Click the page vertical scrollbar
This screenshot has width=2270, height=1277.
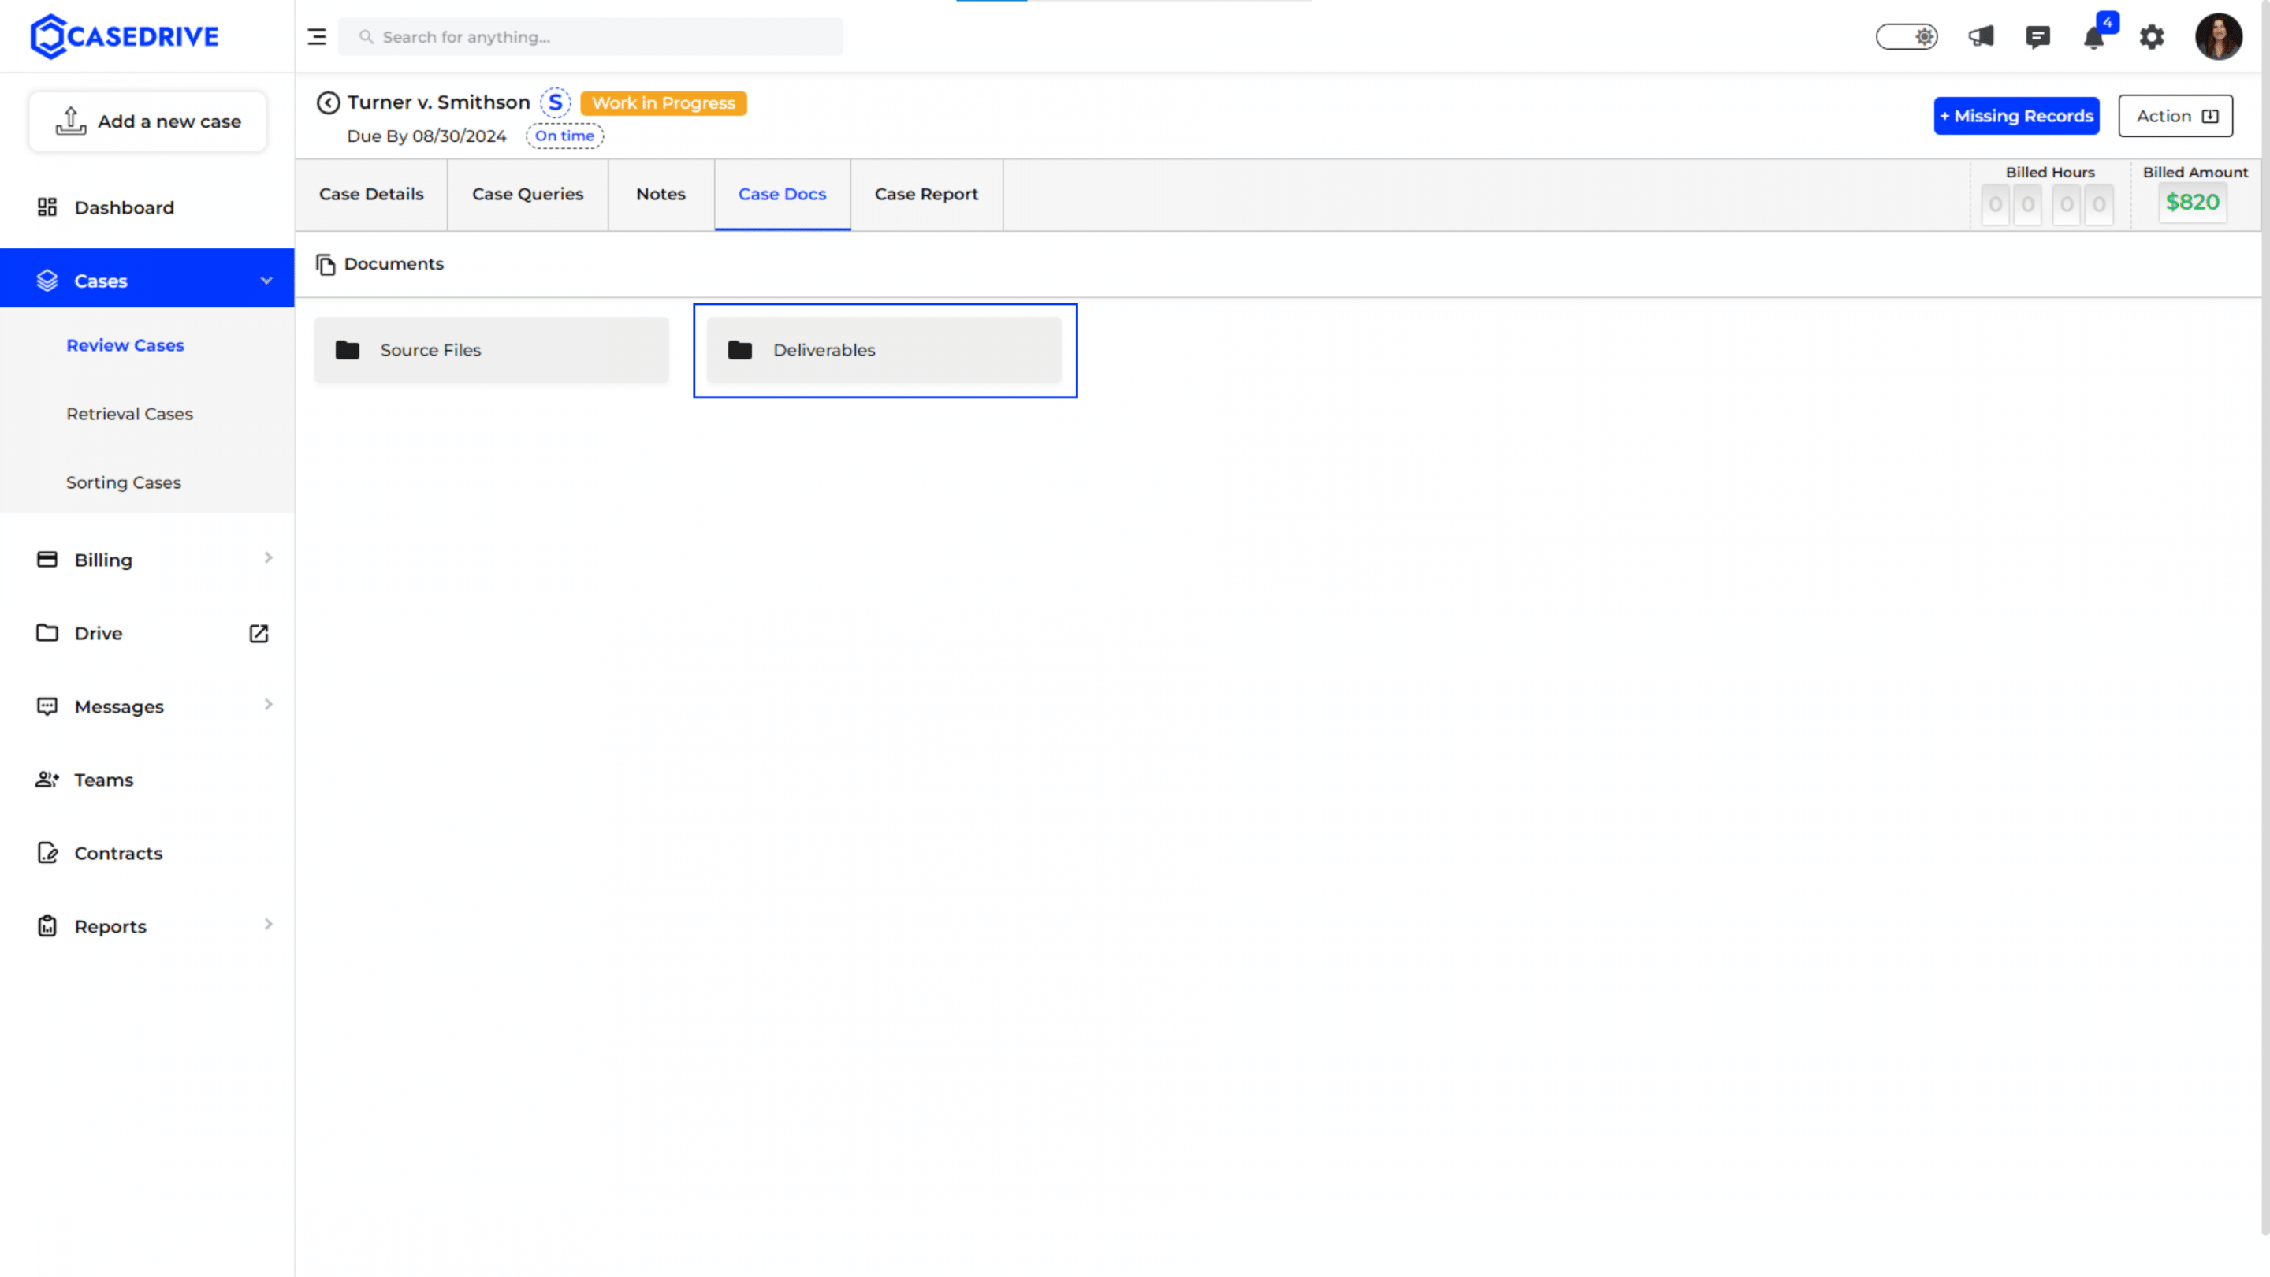(x=2264, y=617)
